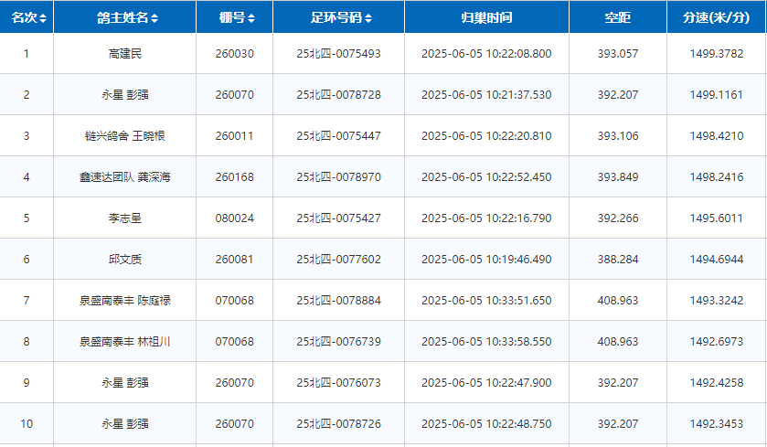Select the 空距 column header
Image resolution: width=767 pixels, height=447 pixels.
point(617,18)
